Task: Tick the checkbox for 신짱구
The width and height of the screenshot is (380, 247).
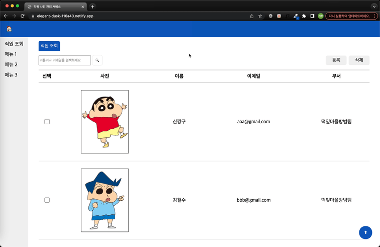Action: [47, 122]
